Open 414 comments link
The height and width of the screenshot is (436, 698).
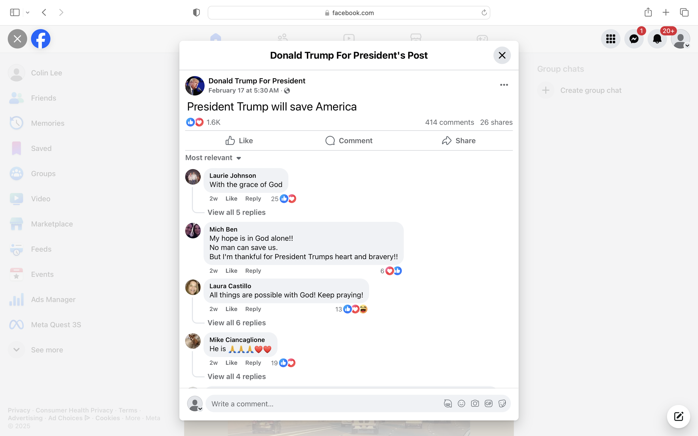pos(449,122)
